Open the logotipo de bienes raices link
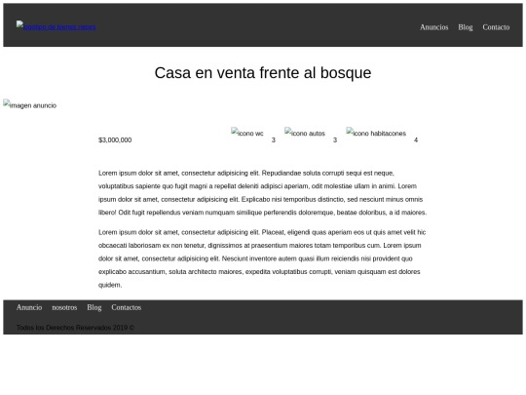 coord(56,26)
